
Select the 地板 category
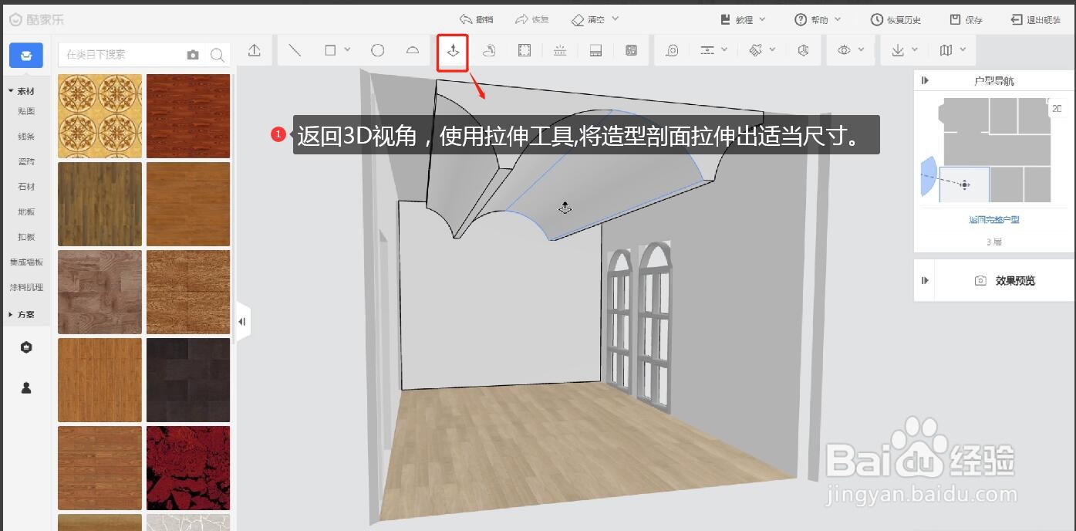(x=26, y=211)
